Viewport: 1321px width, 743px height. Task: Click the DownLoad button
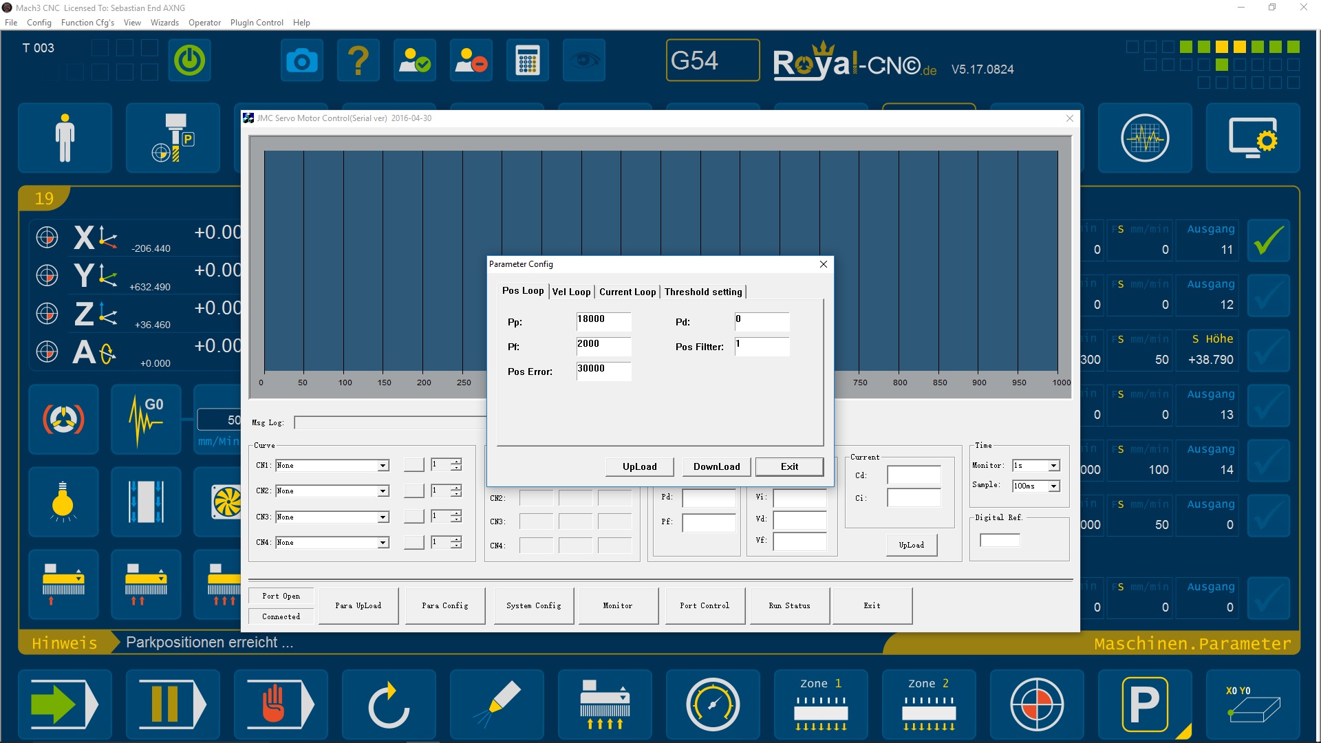716,466
